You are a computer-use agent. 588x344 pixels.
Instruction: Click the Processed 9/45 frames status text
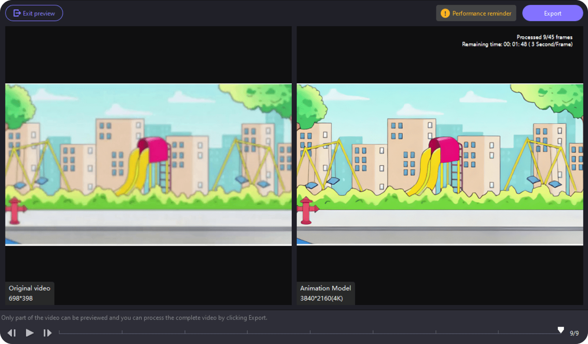[544, 37]
